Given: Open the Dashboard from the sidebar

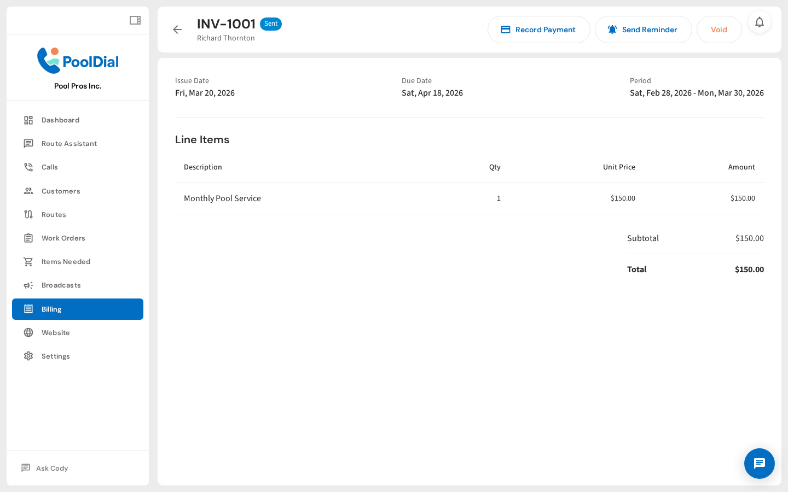Looking at the screenshot, I should click(x=60, y=120).
